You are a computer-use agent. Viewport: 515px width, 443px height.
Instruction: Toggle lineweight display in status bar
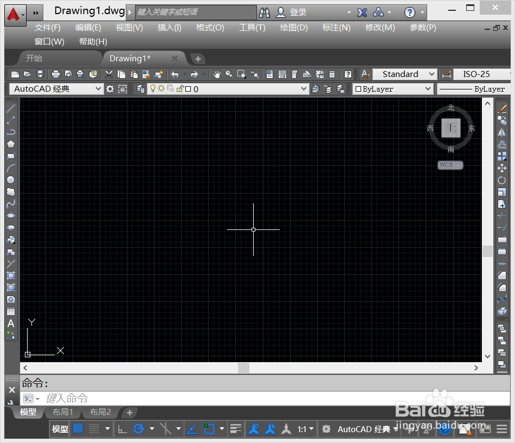(x=235, y=429)
